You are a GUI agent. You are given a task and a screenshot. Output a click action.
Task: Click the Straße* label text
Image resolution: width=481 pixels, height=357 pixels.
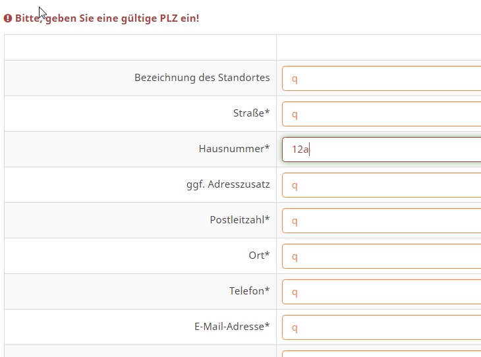(x=251, y=113)
